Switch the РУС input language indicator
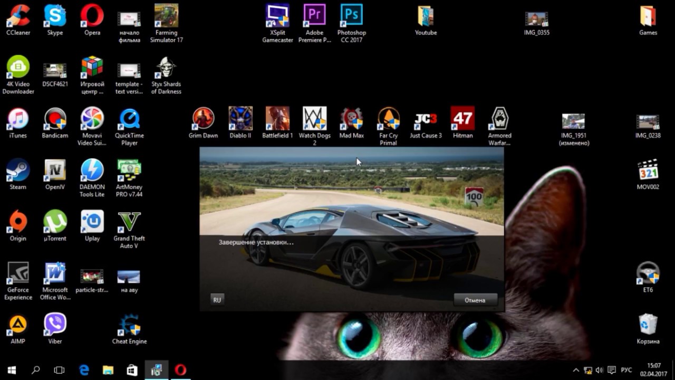Image resolution: width=675 pixels, height=380 pixels. (x=626, y=370)
